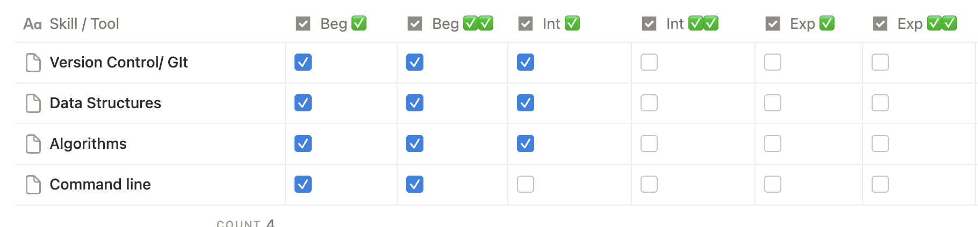The height and width of the screenshot is (227, 978).
Task: Open the Version Control/ GIt page
Action: 119,63
